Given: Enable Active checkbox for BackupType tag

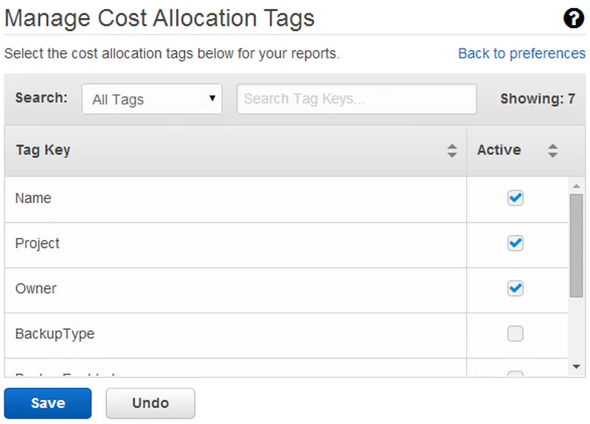Looking at the screenshot, I should pyautogui.click(x=515, y=333).
